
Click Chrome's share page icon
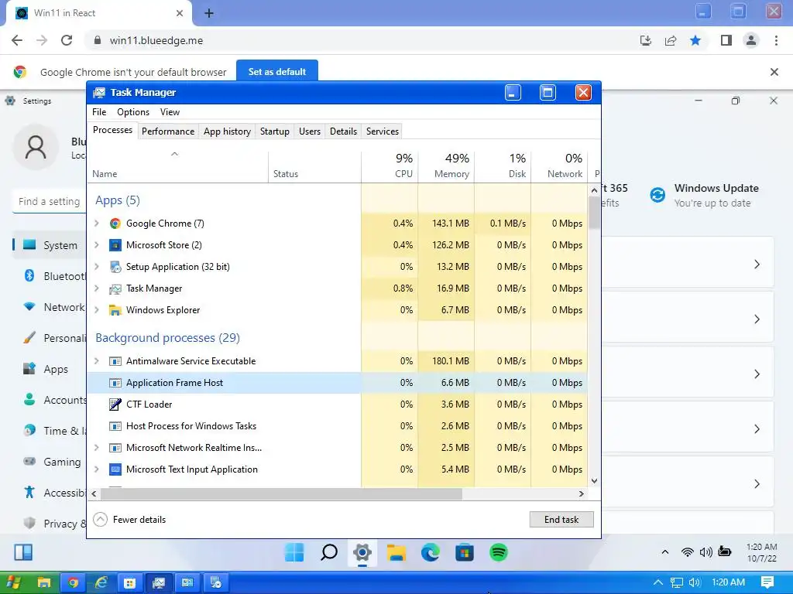(671, 40)
